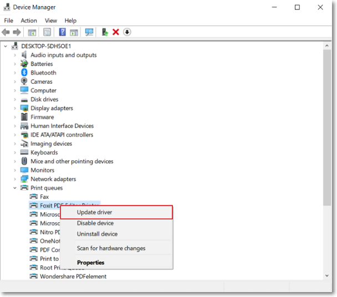Click the IDE ATA/ATAPI controllers icon
337x297 pixels.
click(24, 135)
